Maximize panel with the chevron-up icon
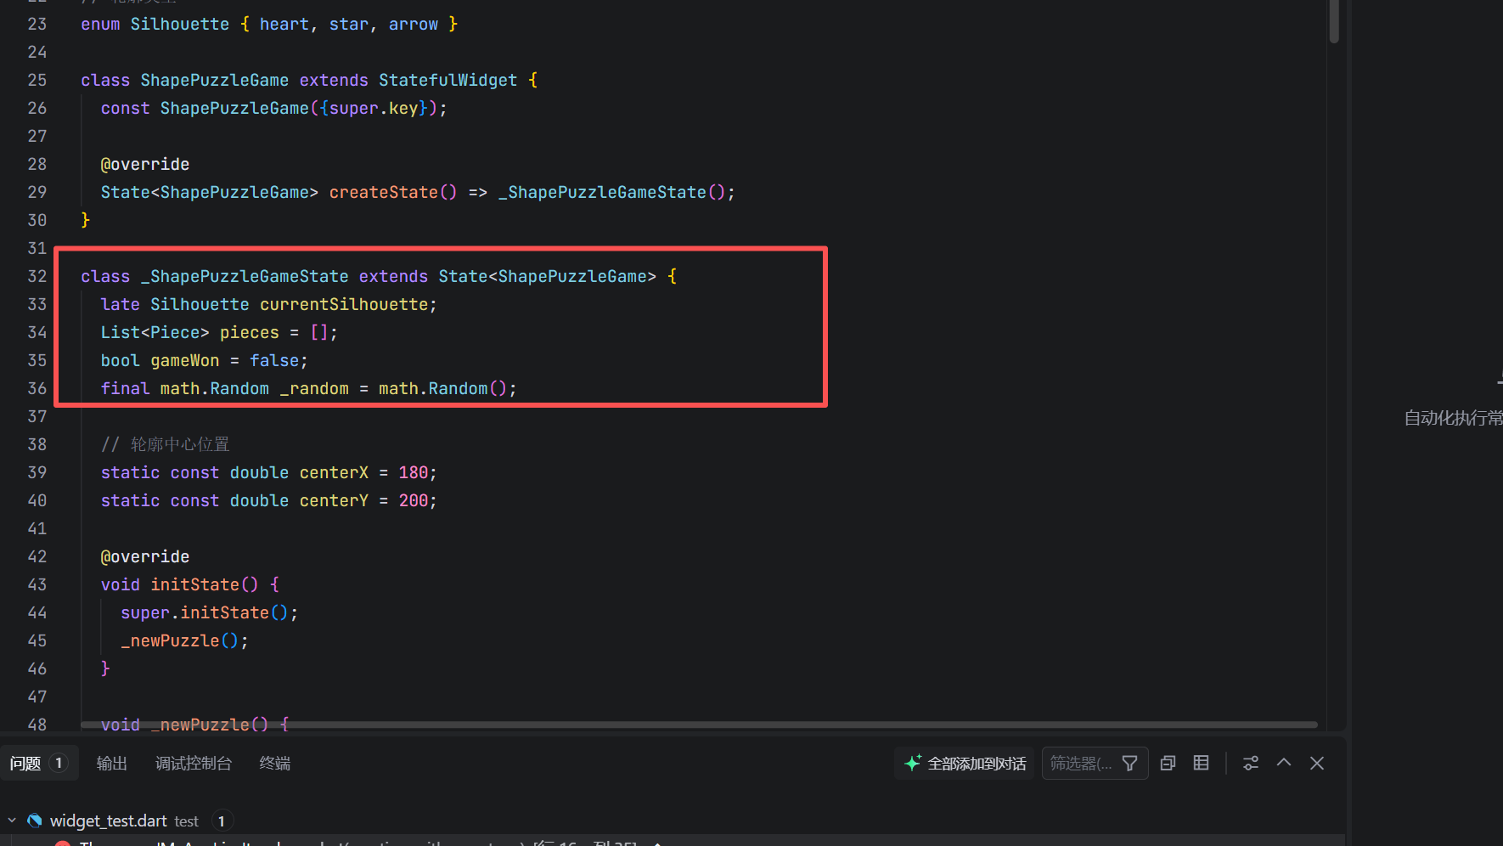 tap(1284, 763)
